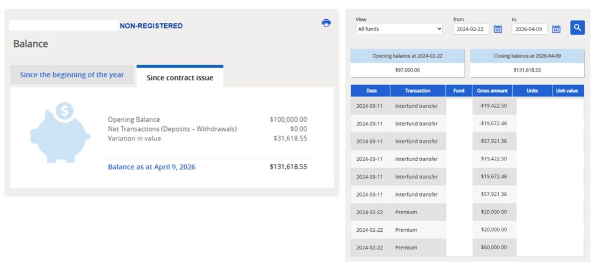
Task: Click the Unit value column header
Action: (x=567, y=91)
